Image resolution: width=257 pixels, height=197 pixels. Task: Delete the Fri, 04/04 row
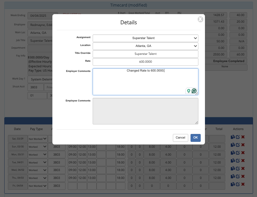(x=243, y=184)
